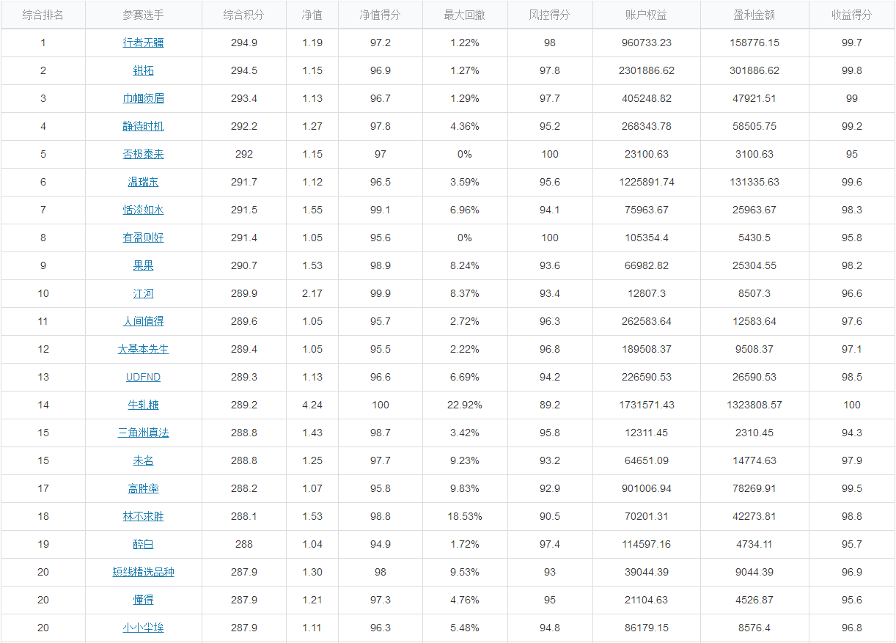Open the 巾帼须眉 contestant page

pos(143,98)
